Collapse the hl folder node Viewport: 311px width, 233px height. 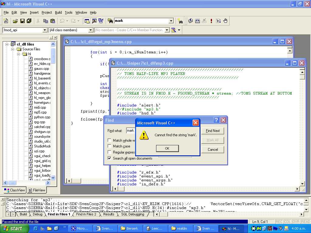[19, 54]
